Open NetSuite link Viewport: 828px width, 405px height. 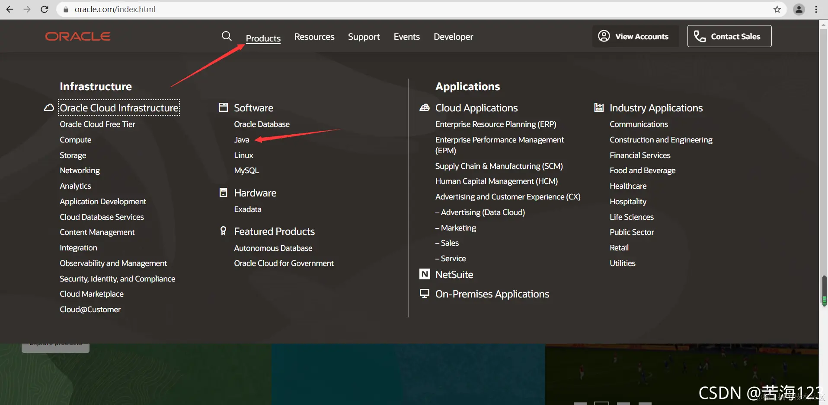click(454, 274)
